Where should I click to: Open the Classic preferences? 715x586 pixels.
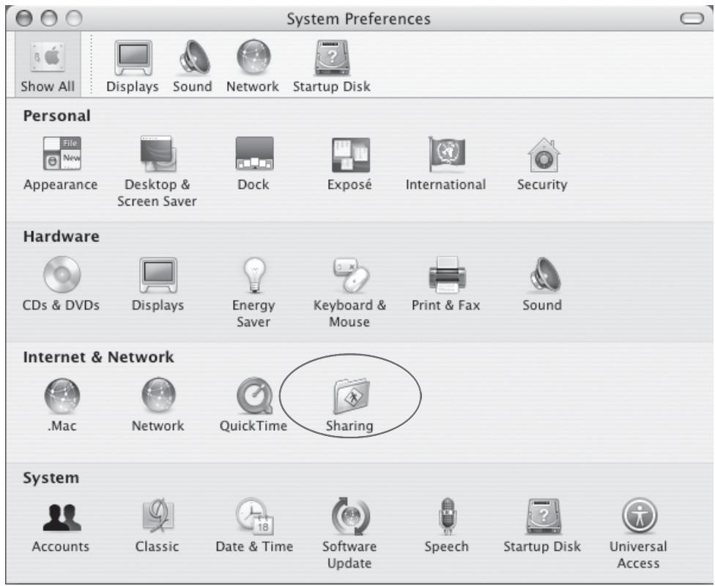pos(158,526)
